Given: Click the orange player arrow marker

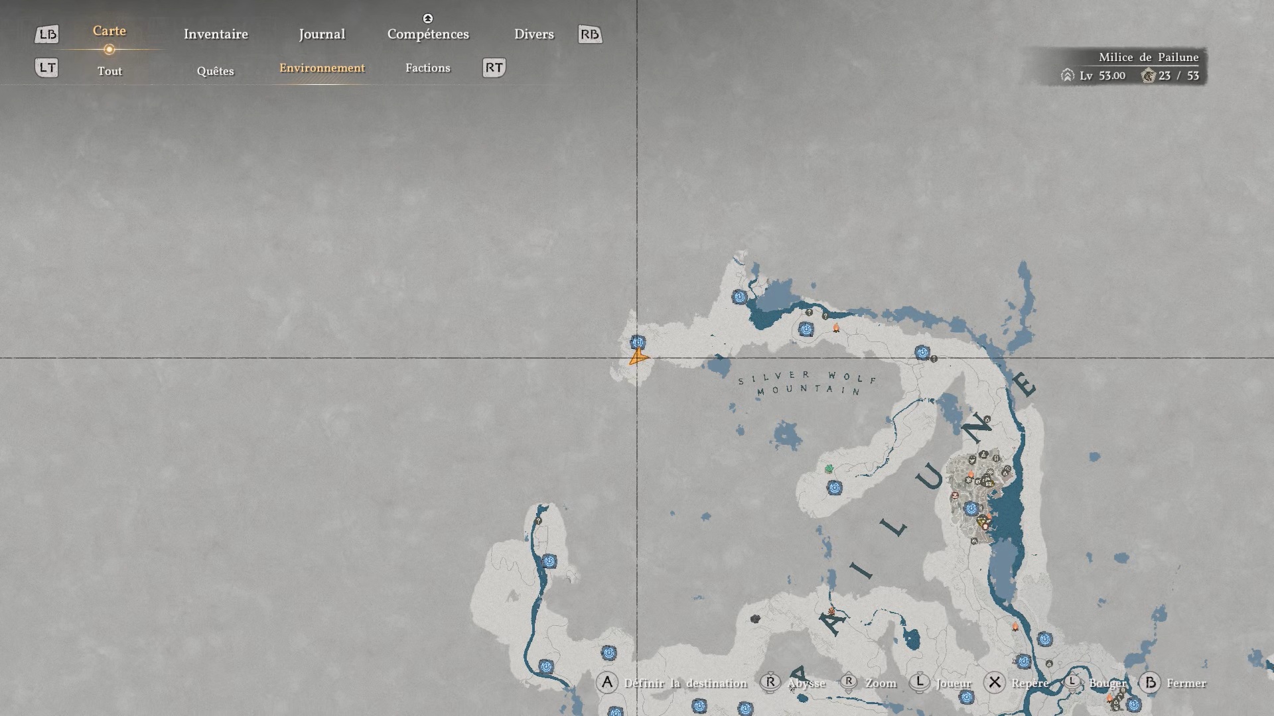Looking at the screenshot, I should pyautogui.click(x=638, y=359).
